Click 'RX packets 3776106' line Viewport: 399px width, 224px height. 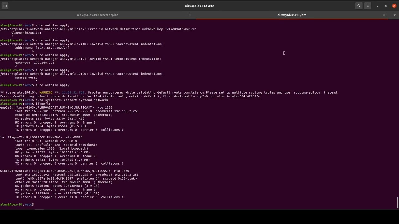(x=57, y=186)
